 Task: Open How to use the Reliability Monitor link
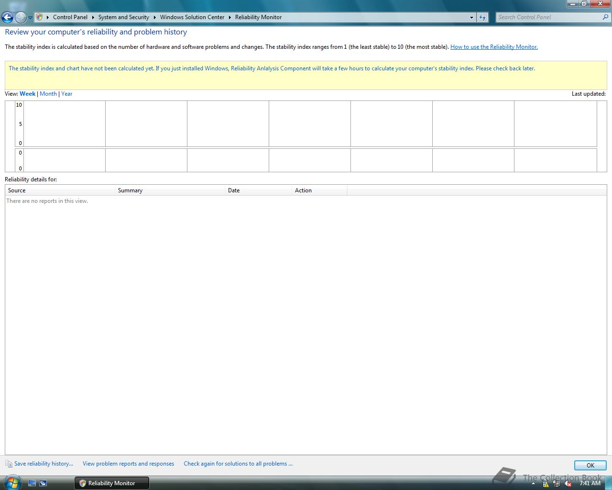point(494,47)
